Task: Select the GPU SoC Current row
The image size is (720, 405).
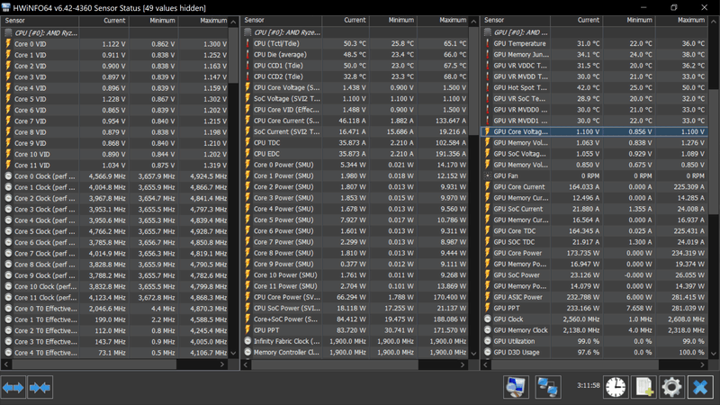Action: pos(594,209)
